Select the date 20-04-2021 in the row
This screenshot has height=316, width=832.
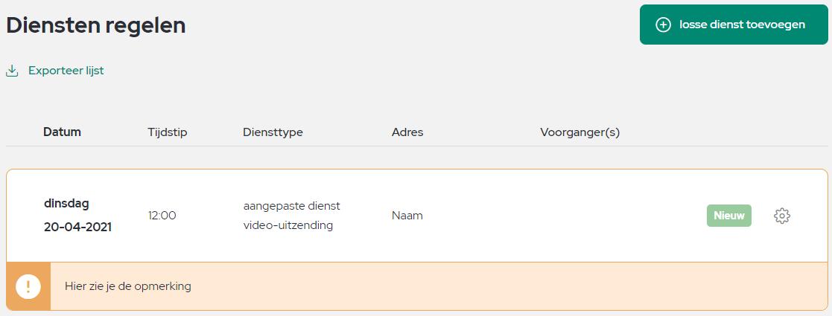pos(77,228)
